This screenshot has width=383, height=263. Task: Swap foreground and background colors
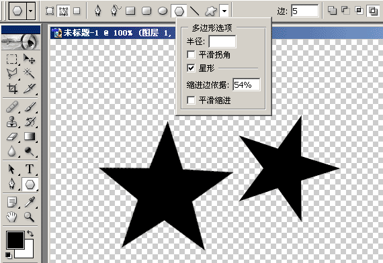point(30,233)
